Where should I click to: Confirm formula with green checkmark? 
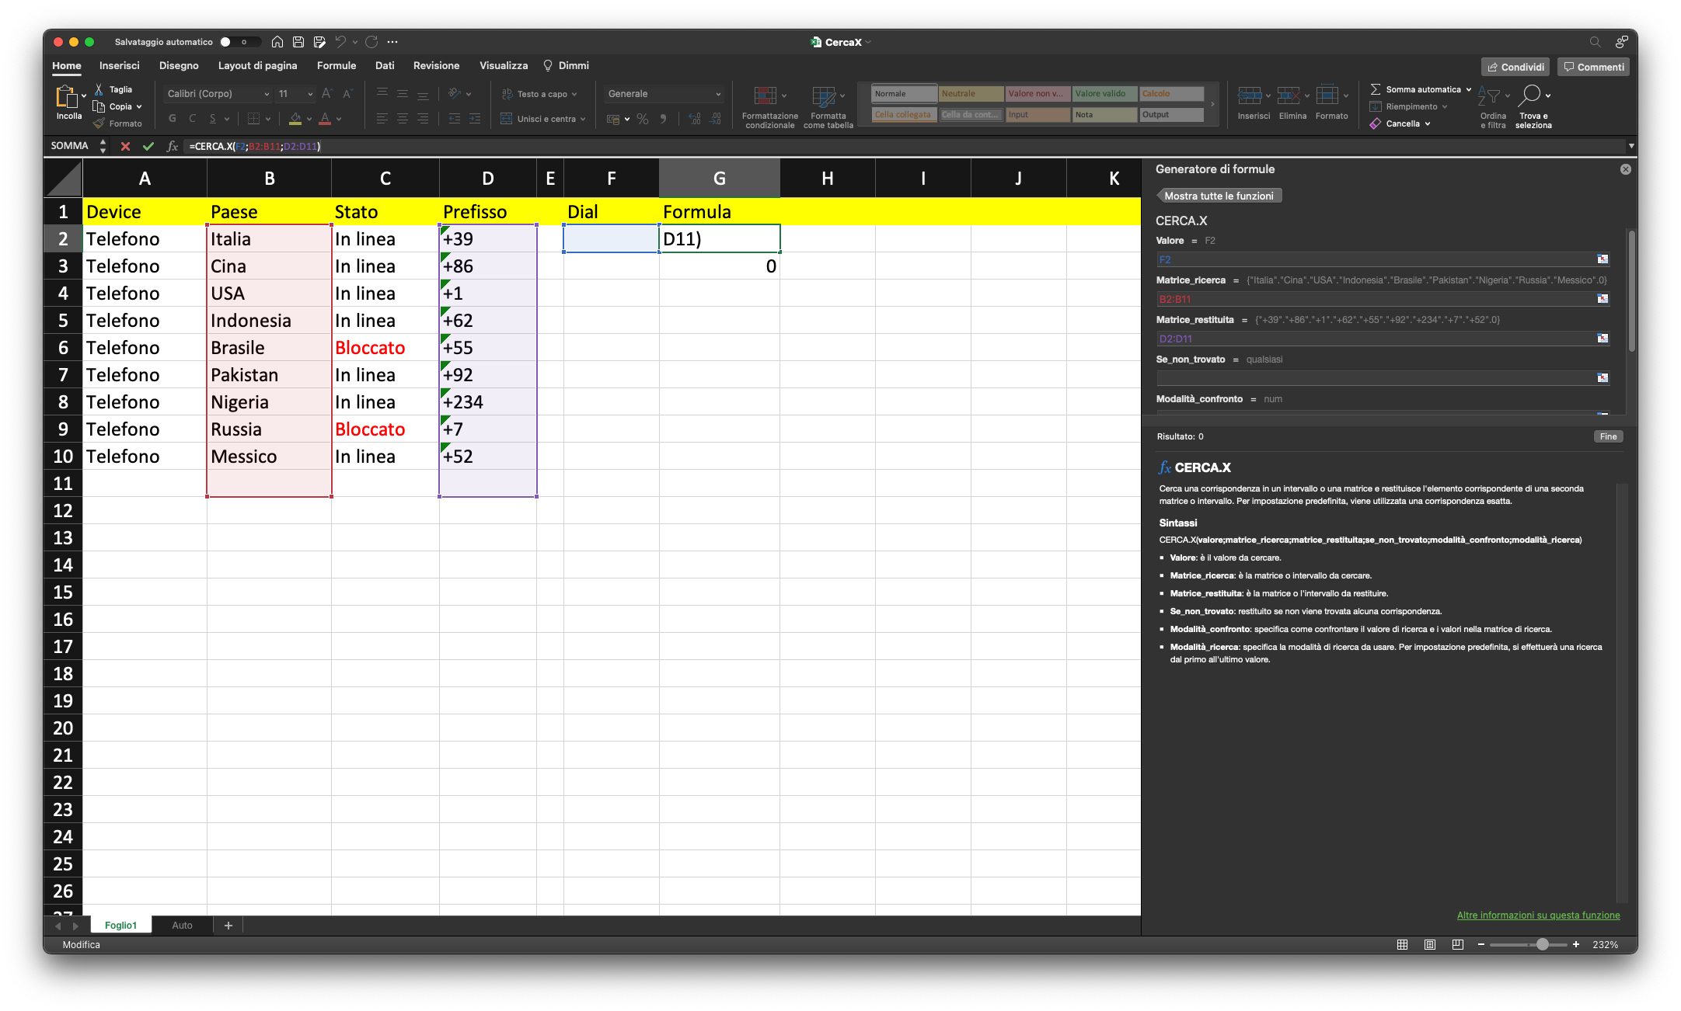point(148,146)
